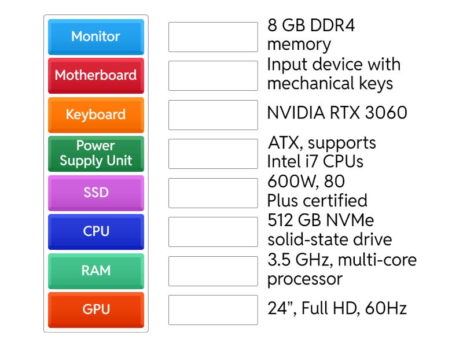Click the Monitor tile

coord(96,36)
